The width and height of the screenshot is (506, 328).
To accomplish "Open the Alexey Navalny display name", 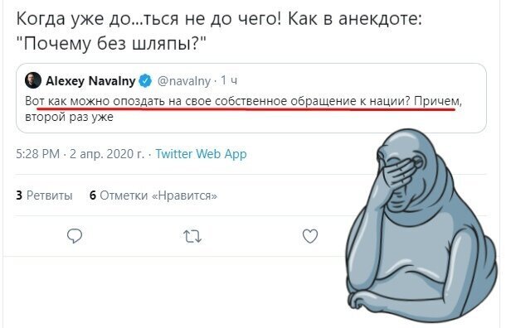I will pyautogui.click(x=90, y=80).
